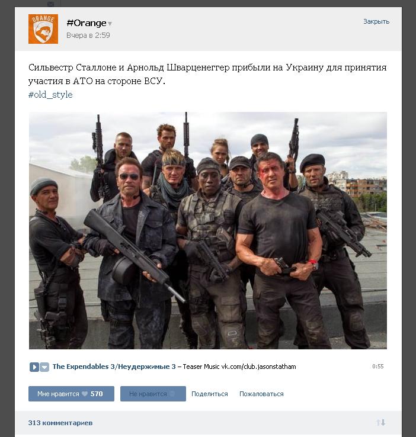View the Expendables cast photo

[x=208, y=230]
